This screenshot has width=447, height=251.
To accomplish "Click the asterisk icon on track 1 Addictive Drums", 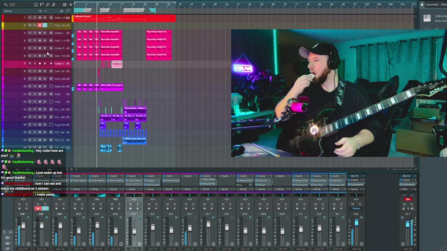I will coord(51,17).
